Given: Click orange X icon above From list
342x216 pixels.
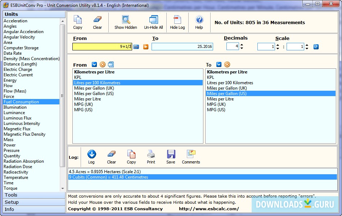Looking at the screenshot, I should tap(103, 64).
